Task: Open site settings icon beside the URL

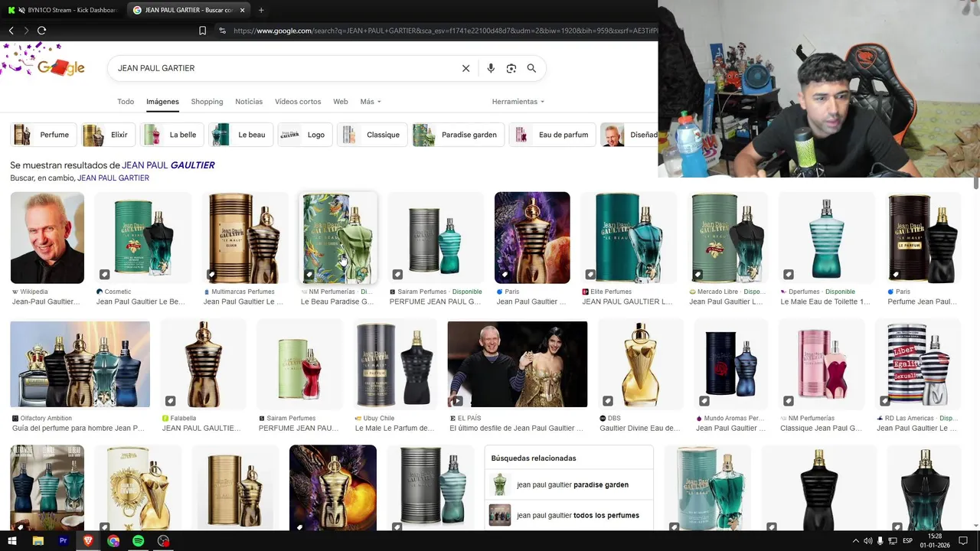Action: click(222, 31)
